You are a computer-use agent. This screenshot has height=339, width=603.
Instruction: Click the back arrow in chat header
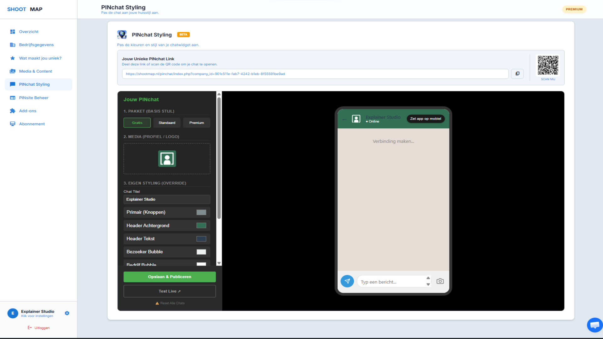(345, 119)
